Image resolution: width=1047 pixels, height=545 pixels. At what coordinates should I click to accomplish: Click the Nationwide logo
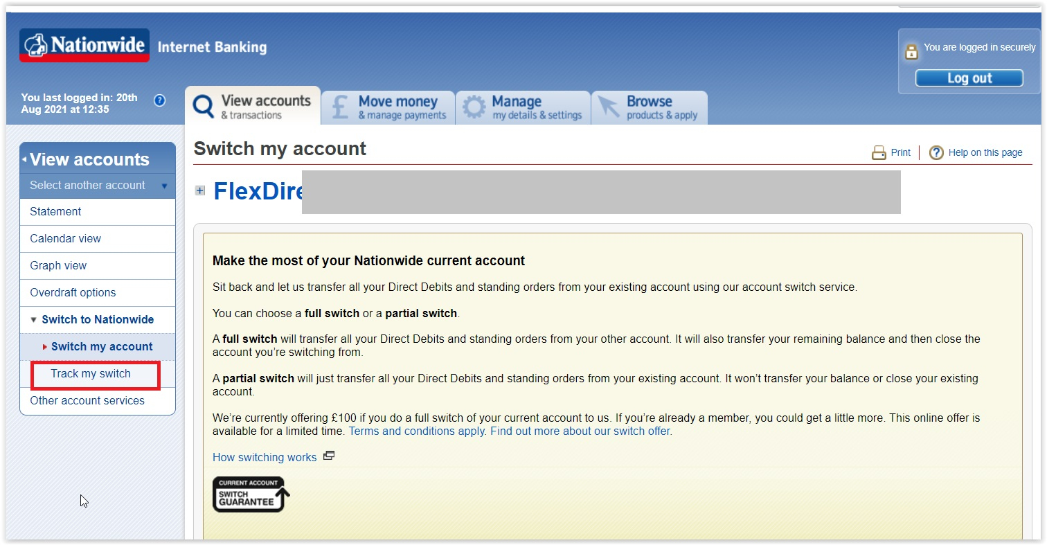(84, 46)
